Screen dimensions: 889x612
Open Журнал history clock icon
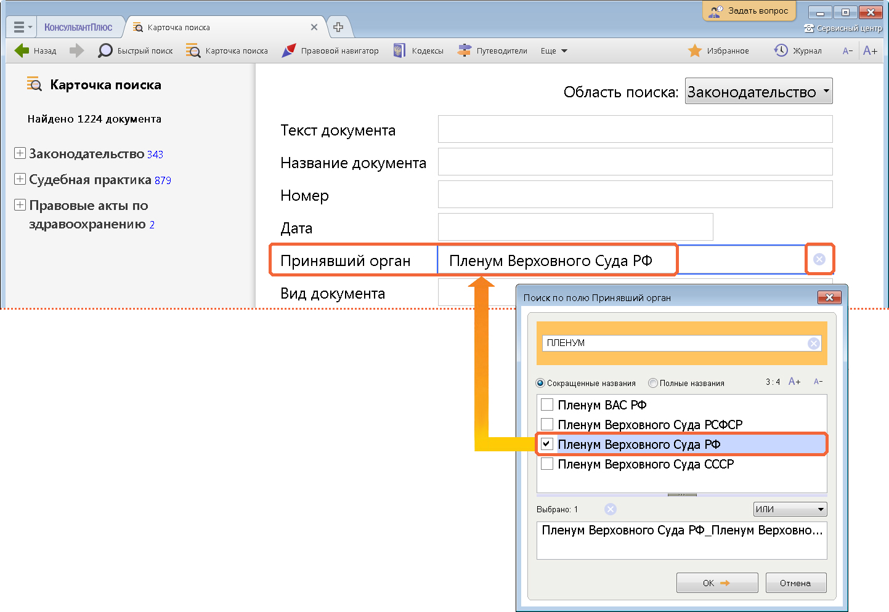tap(781, 50)
